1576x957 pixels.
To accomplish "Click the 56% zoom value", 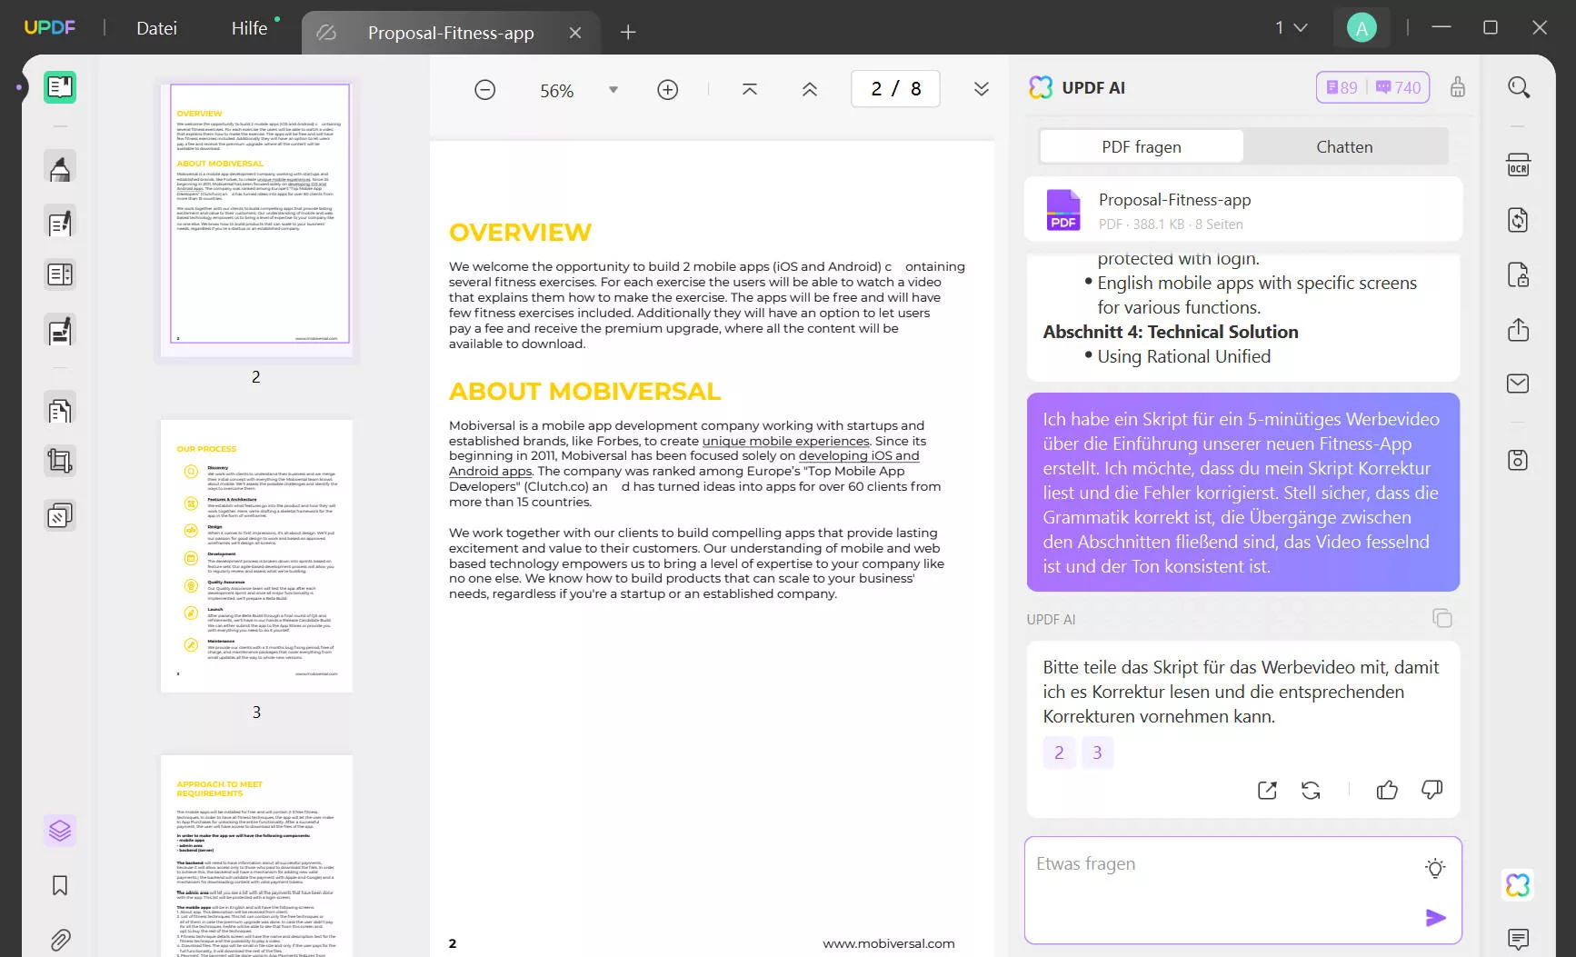I will click(557, 91).
